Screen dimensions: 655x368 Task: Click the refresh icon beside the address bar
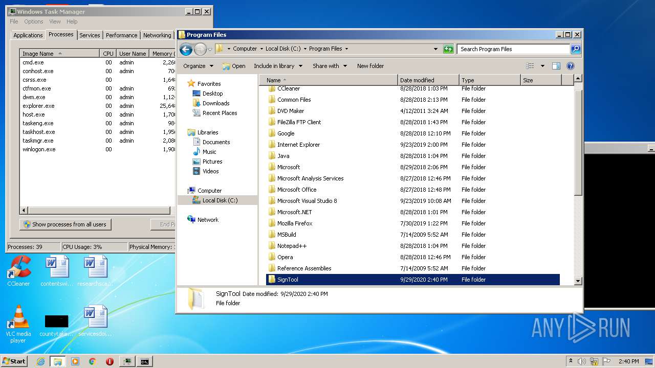click(448, 49)
